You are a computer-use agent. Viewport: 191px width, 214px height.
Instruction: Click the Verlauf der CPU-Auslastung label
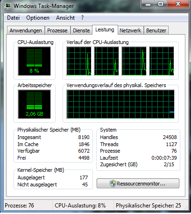click(x=98, y=42)
